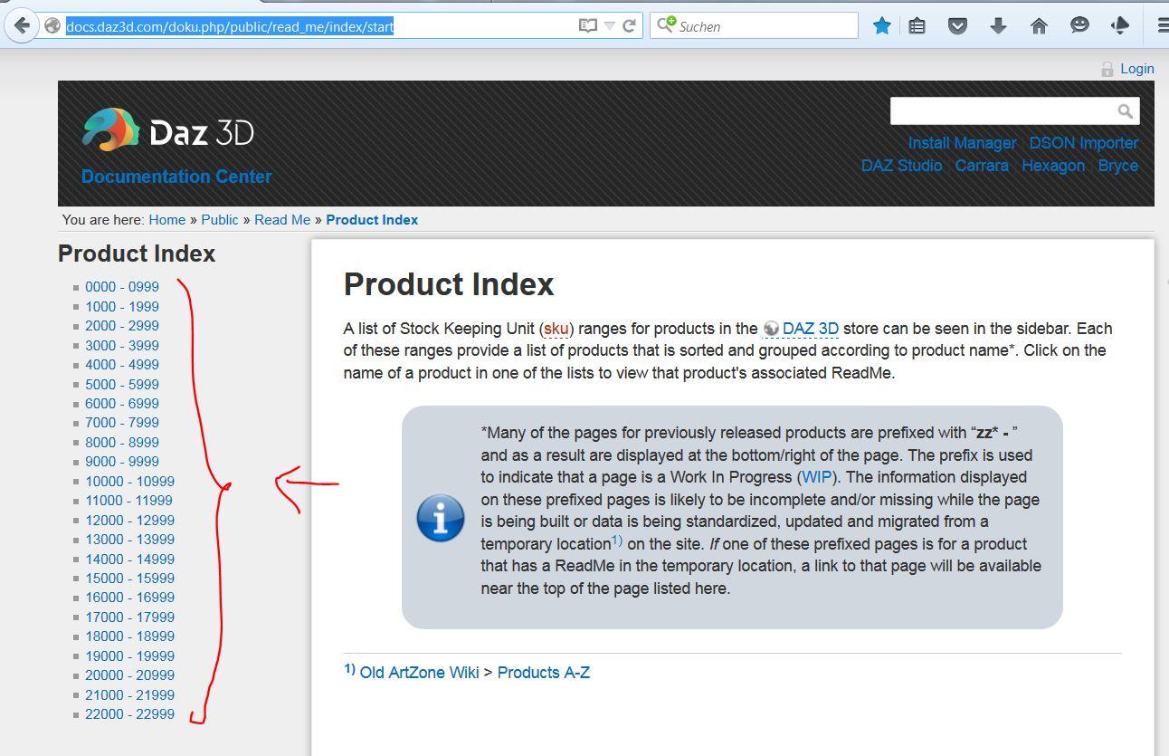Screen dimensions: 1169x756
Task: Open the 11000 - 11999 SKU range
Action: [129, 501]
